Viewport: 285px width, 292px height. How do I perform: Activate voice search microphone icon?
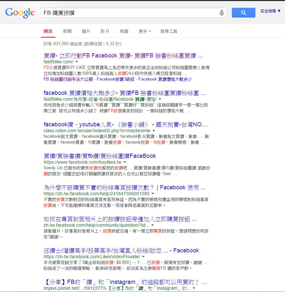(x=222, y=13)
